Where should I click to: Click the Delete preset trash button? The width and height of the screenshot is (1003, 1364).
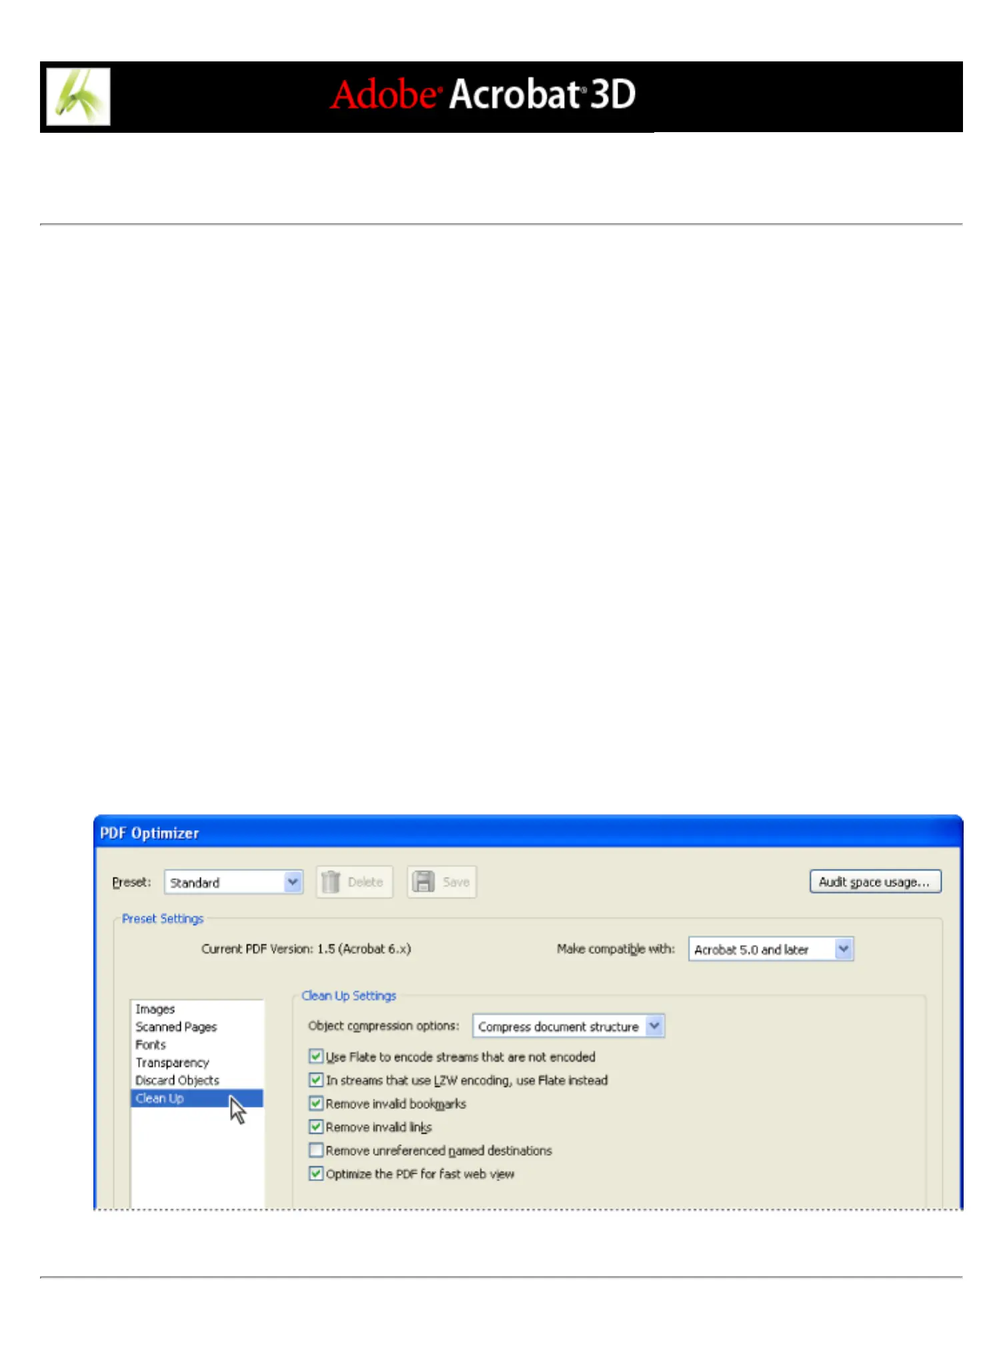(354, 882)
